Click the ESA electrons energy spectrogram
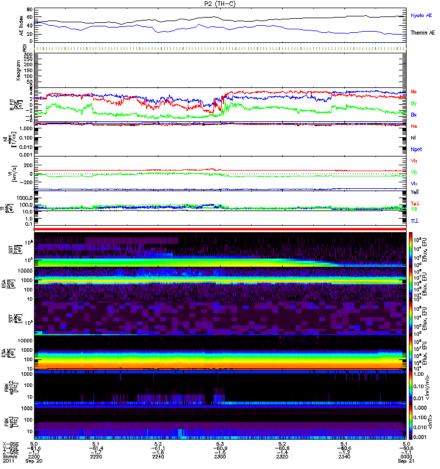The width and height of the screenshot is (440, 469). coord(220,353)
